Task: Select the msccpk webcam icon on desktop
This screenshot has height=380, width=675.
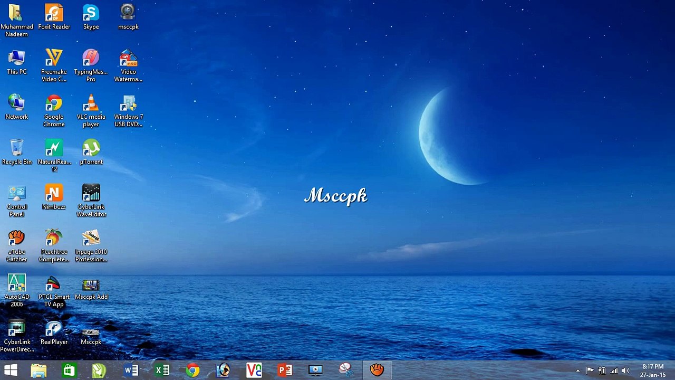Action: coord(128,17)
